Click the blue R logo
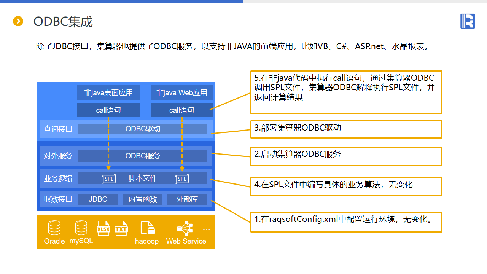 [468, 21]
